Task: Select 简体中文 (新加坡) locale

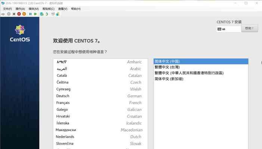Action: click(x=201, y=79)
